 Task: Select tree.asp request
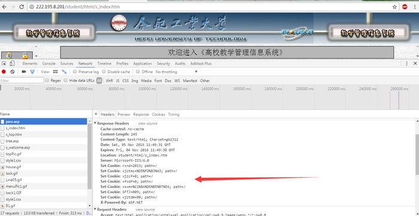pyautogui.click(x=43, y=141)
